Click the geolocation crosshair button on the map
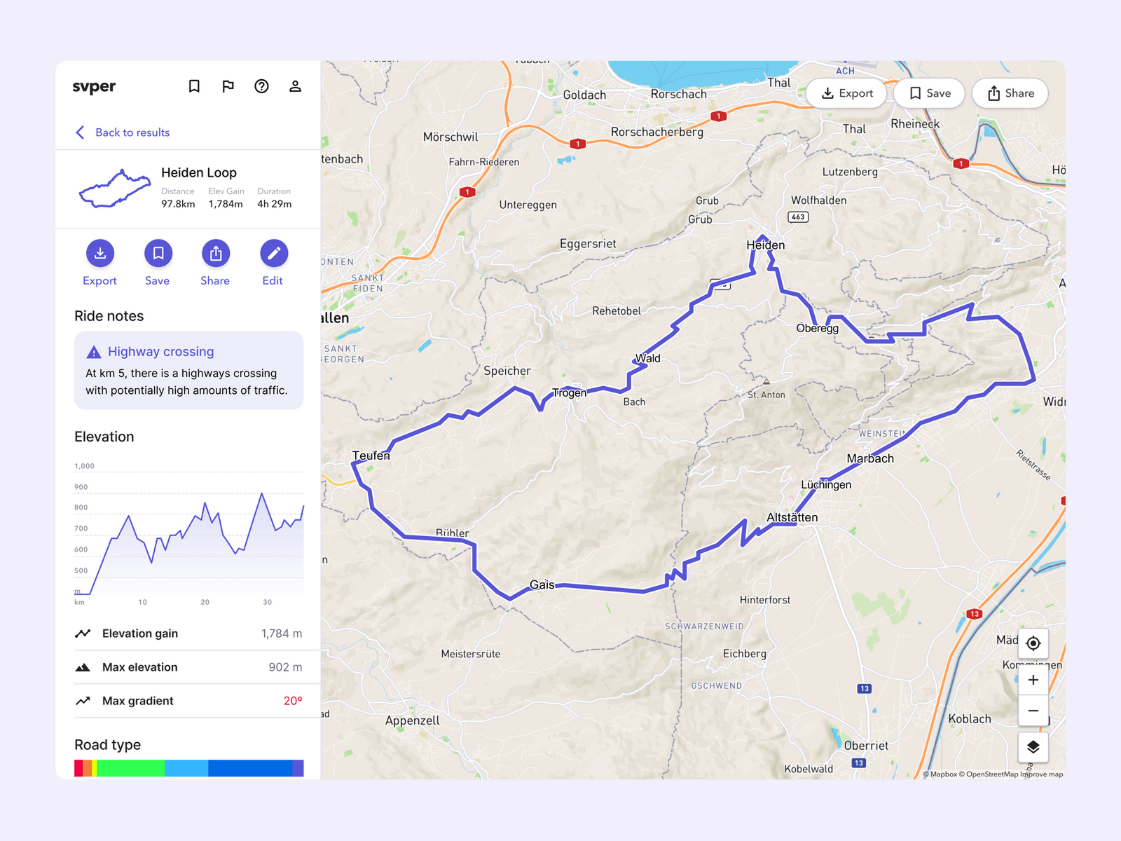 coord(1033,643)
